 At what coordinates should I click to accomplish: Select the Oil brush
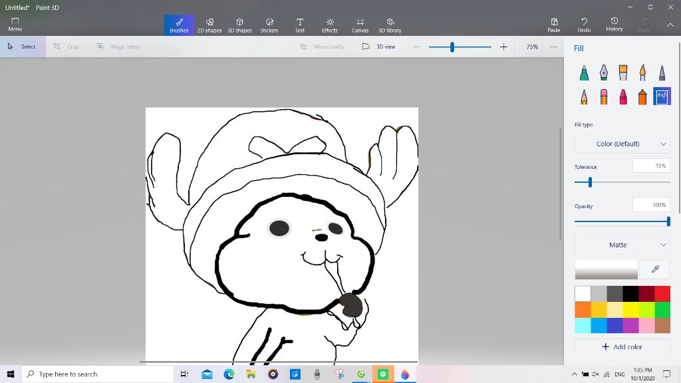click(x=623, y=72)
